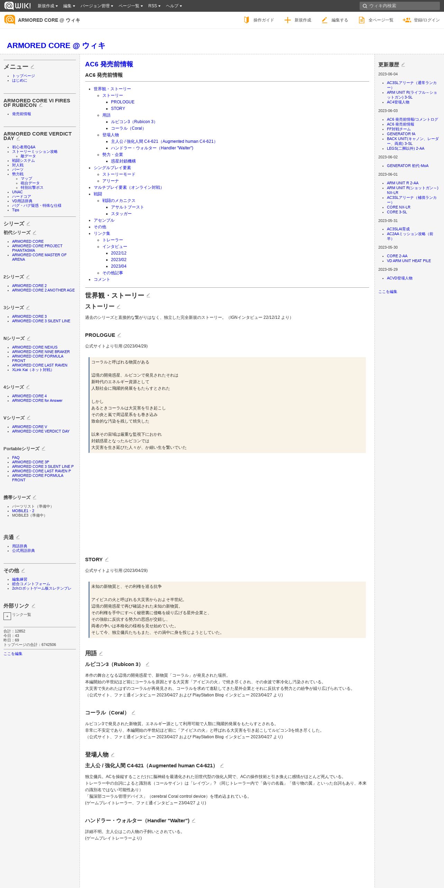Click the @WIKI logo in the top bar
Screen dimensions: 444x888
coord(17,6)
